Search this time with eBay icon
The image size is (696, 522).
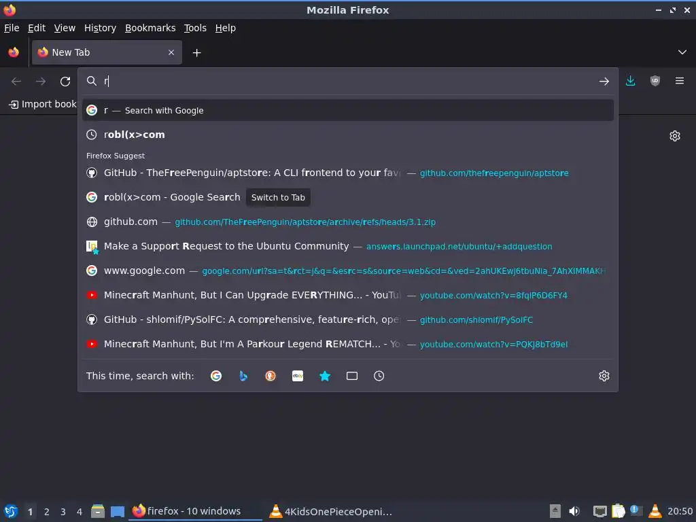[298, 376]
